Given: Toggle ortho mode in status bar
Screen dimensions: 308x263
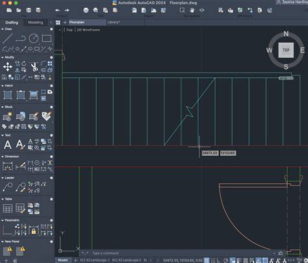Looking at the screenshot, I should click(218, 260).
